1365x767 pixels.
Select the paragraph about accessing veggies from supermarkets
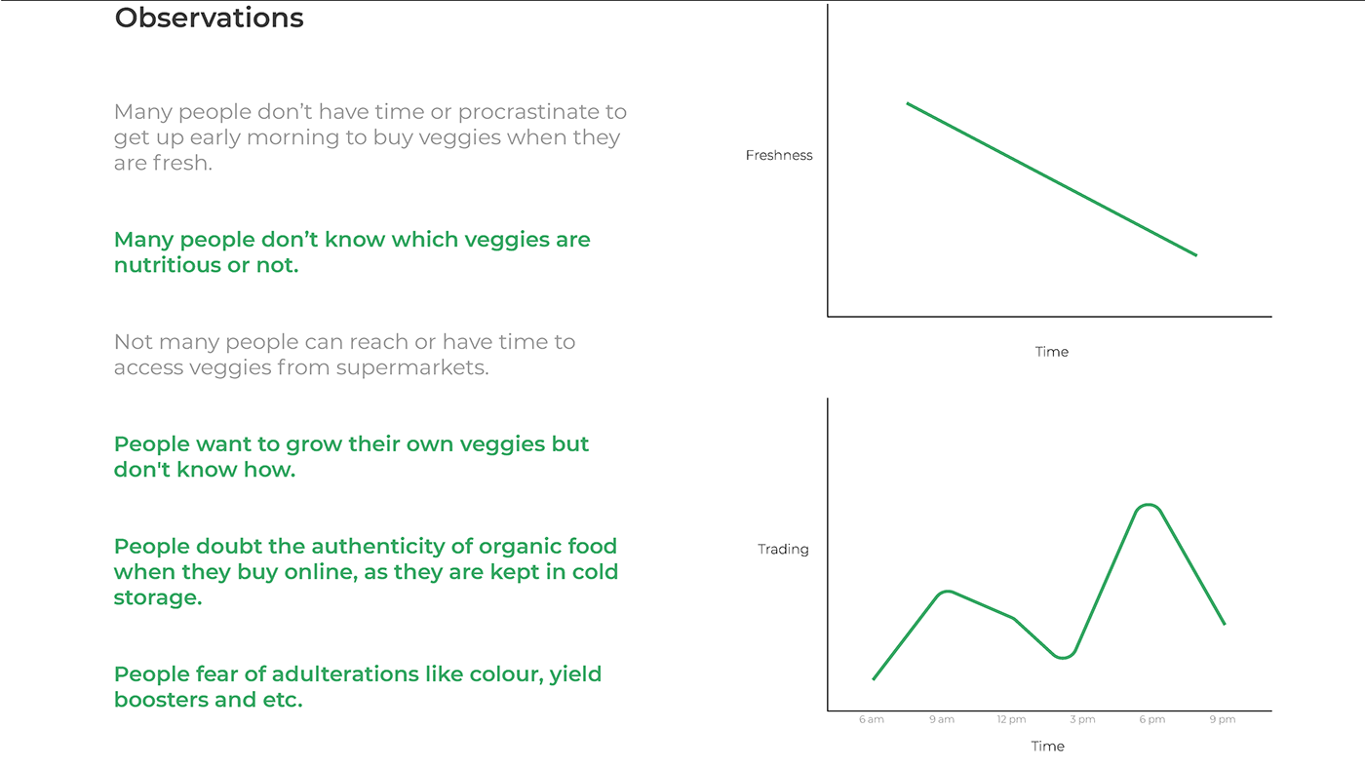tap(344, 355)
